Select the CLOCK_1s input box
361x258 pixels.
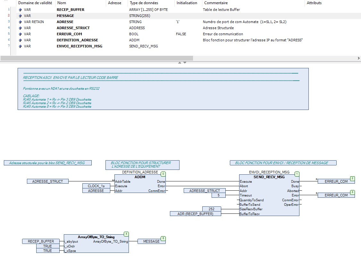(x=96, y=186)
